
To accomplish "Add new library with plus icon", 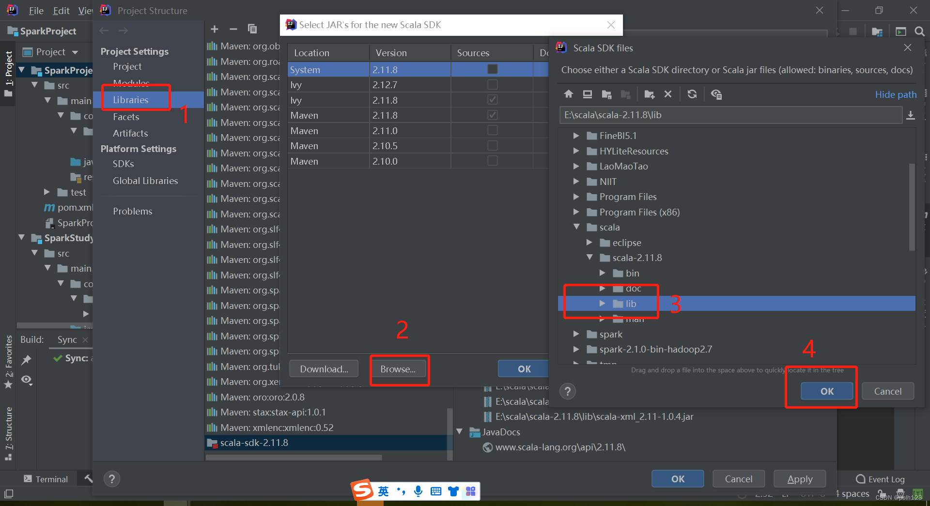I will 215,29.
